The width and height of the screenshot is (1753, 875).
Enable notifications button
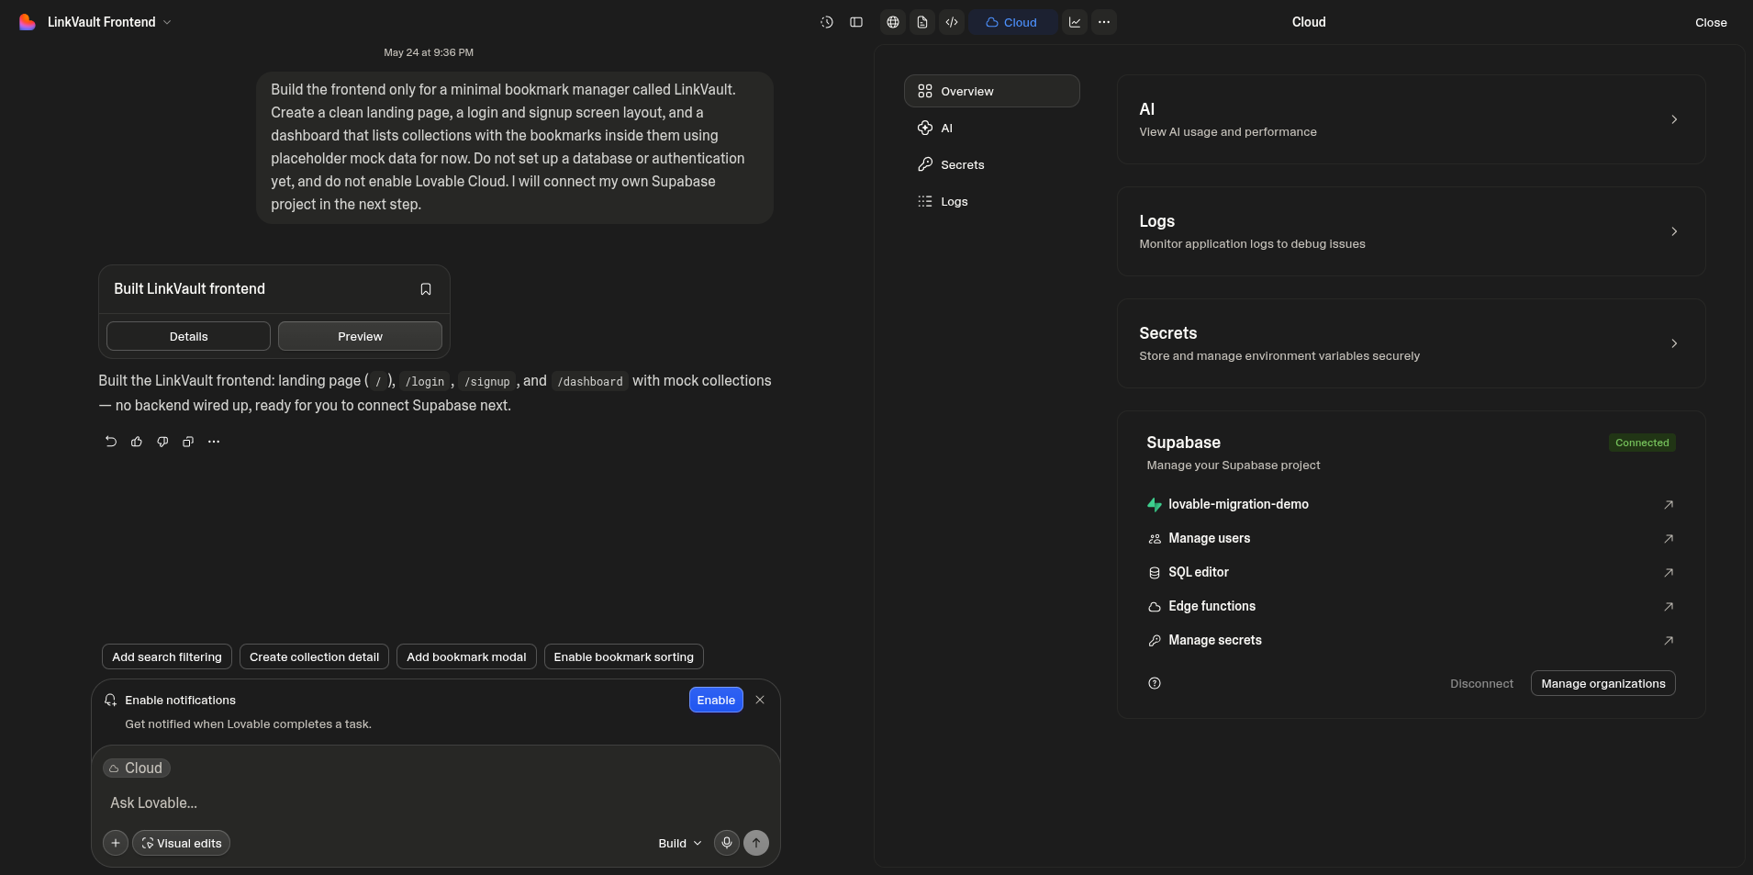[716, 700]
